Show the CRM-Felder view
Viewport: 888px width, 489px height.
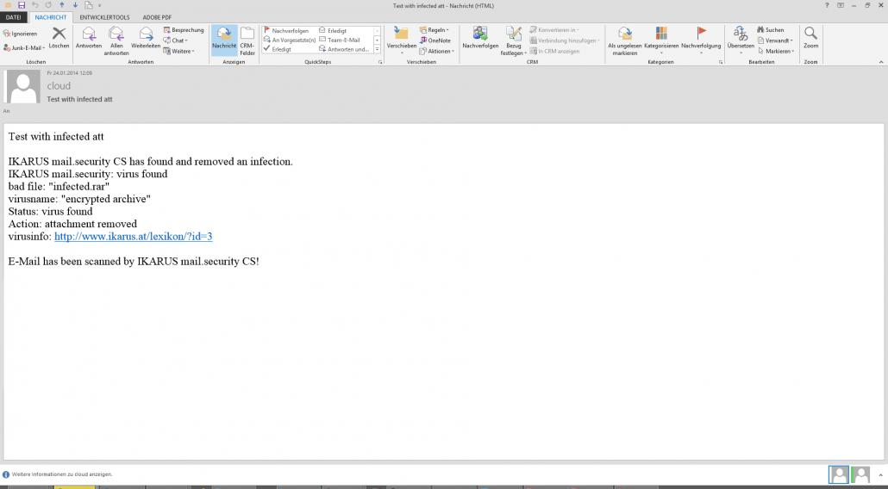click(x=247, y=40)
